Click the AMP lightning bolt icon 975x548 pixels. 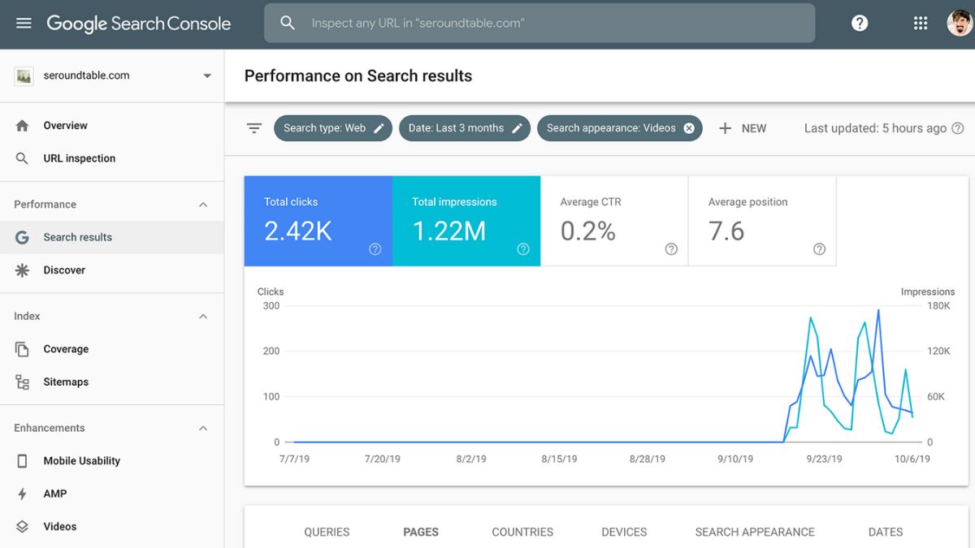pyautogui.click(x=23, y=494)
